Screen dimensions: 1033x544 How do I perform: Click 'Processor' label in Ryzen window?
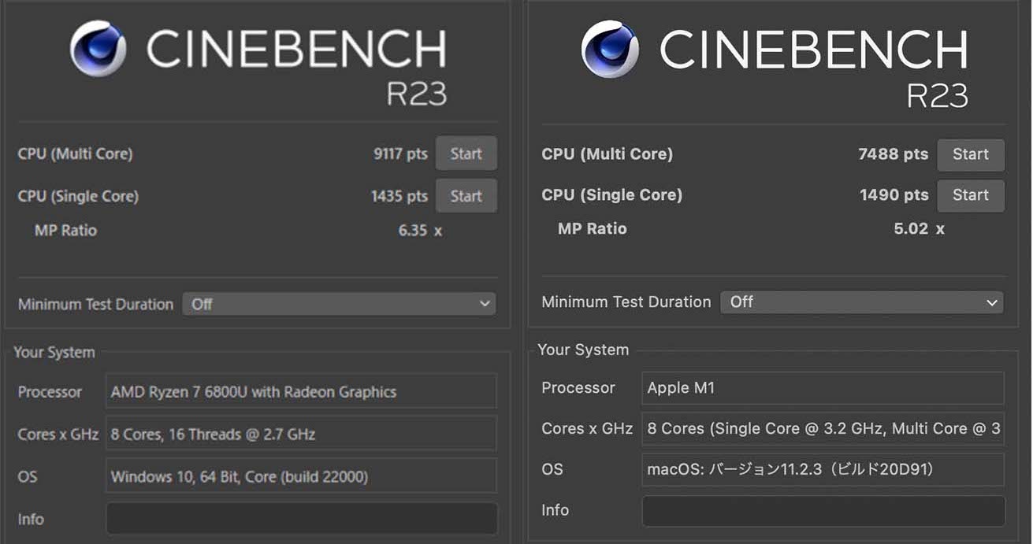(50, 391)
